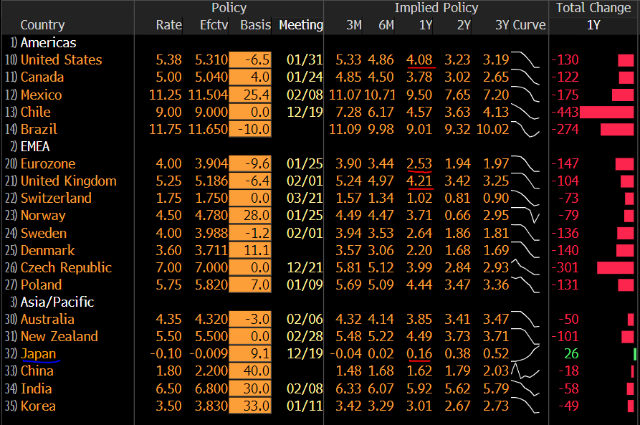Sort by the policy Rate column header

click(168, 25)
